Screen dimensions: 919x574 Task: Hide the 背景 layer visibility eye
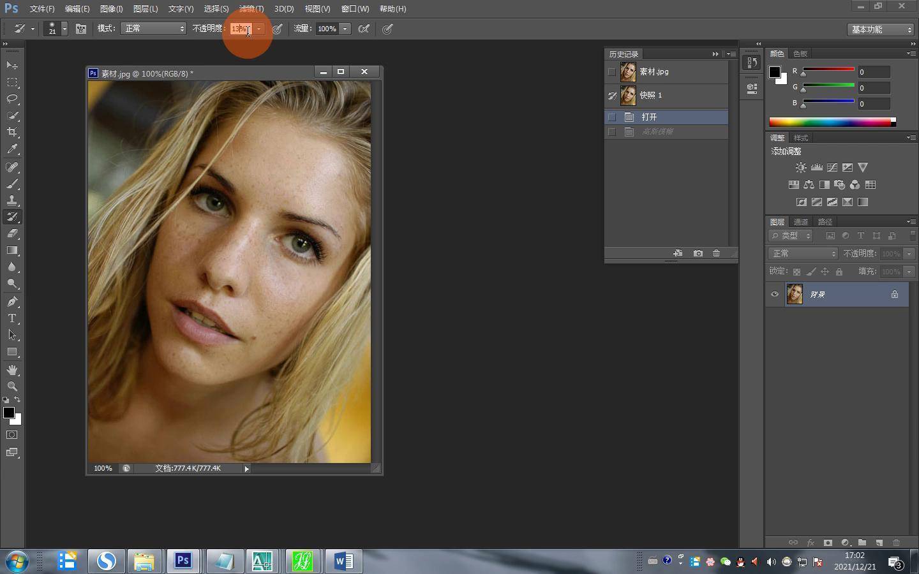[x=775, y=294]
